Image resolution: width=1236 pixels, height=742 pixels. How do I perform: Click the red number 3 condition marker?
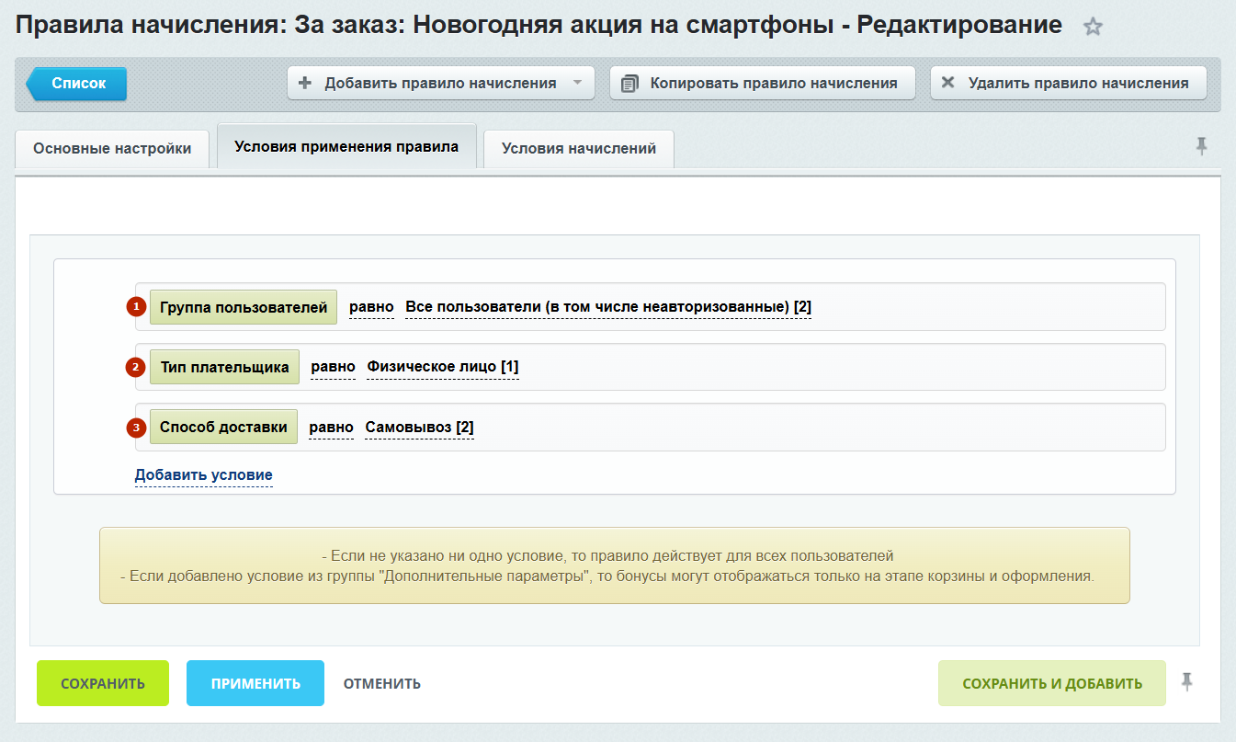(x=136, y=428)
